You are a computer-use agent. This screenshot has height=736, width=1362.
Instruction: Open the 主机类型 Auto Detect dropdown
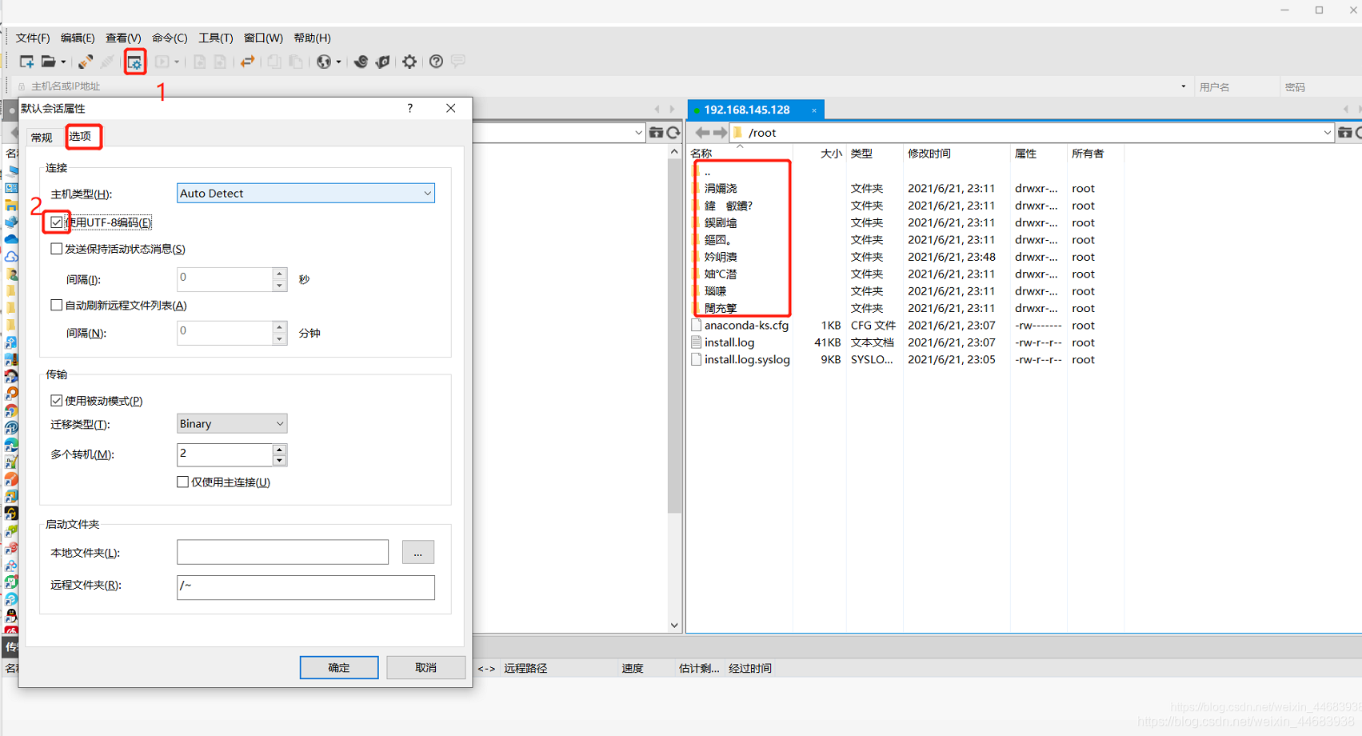coord(306,193)
